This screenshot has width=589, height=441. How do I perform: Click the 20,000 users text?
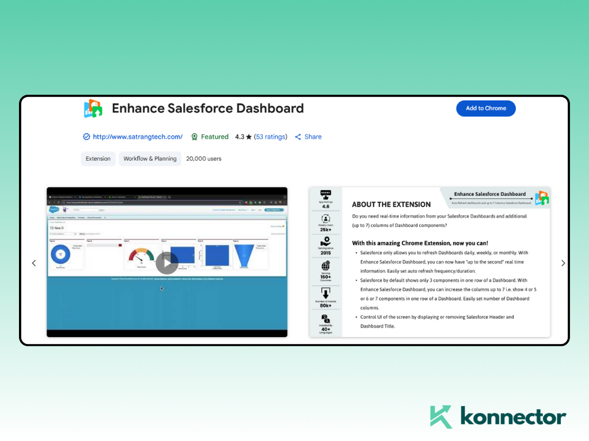[x=204, y=158]
